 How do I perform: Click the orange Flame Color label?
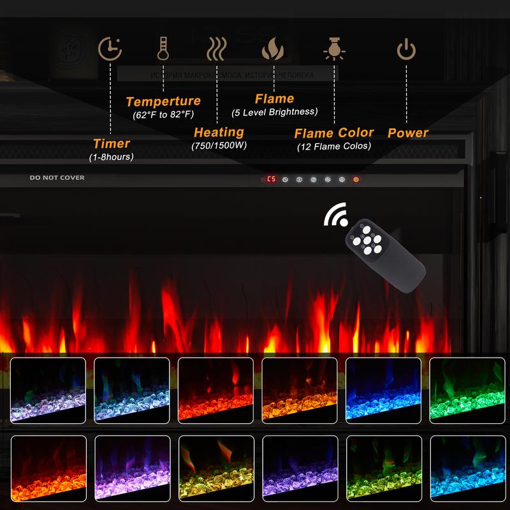(334, 133)
